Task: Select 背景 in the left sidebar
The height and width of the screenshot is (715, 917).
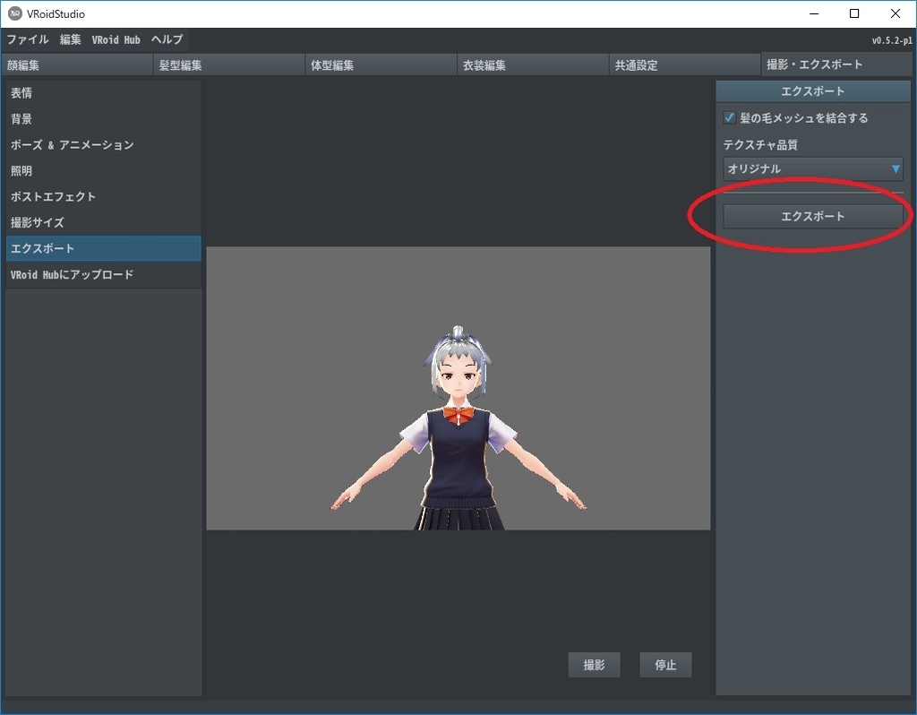Action: point(104,119)
